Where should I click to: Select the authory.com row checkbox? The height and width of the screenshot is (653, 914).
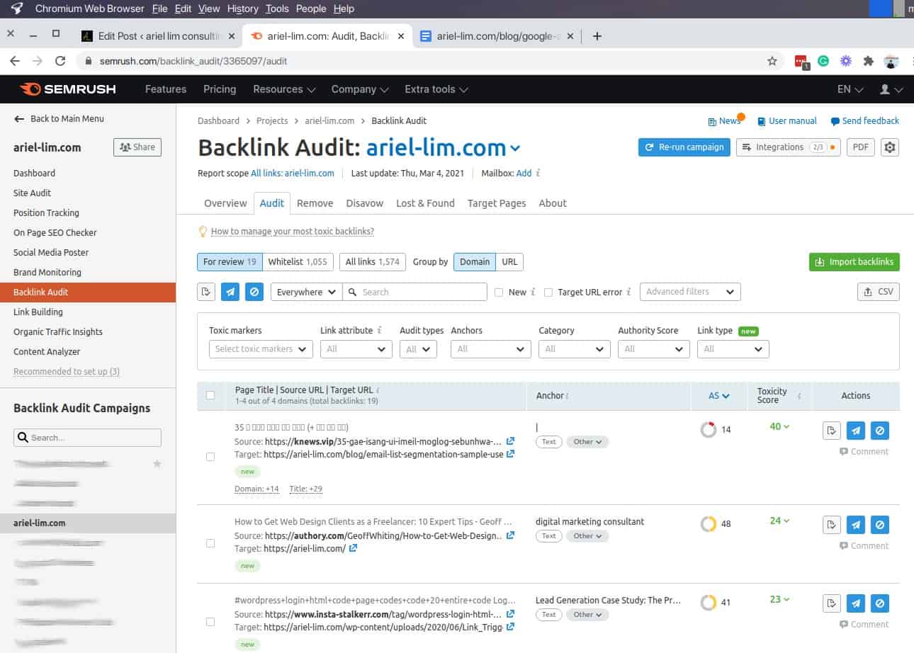[x=210, y=543]
